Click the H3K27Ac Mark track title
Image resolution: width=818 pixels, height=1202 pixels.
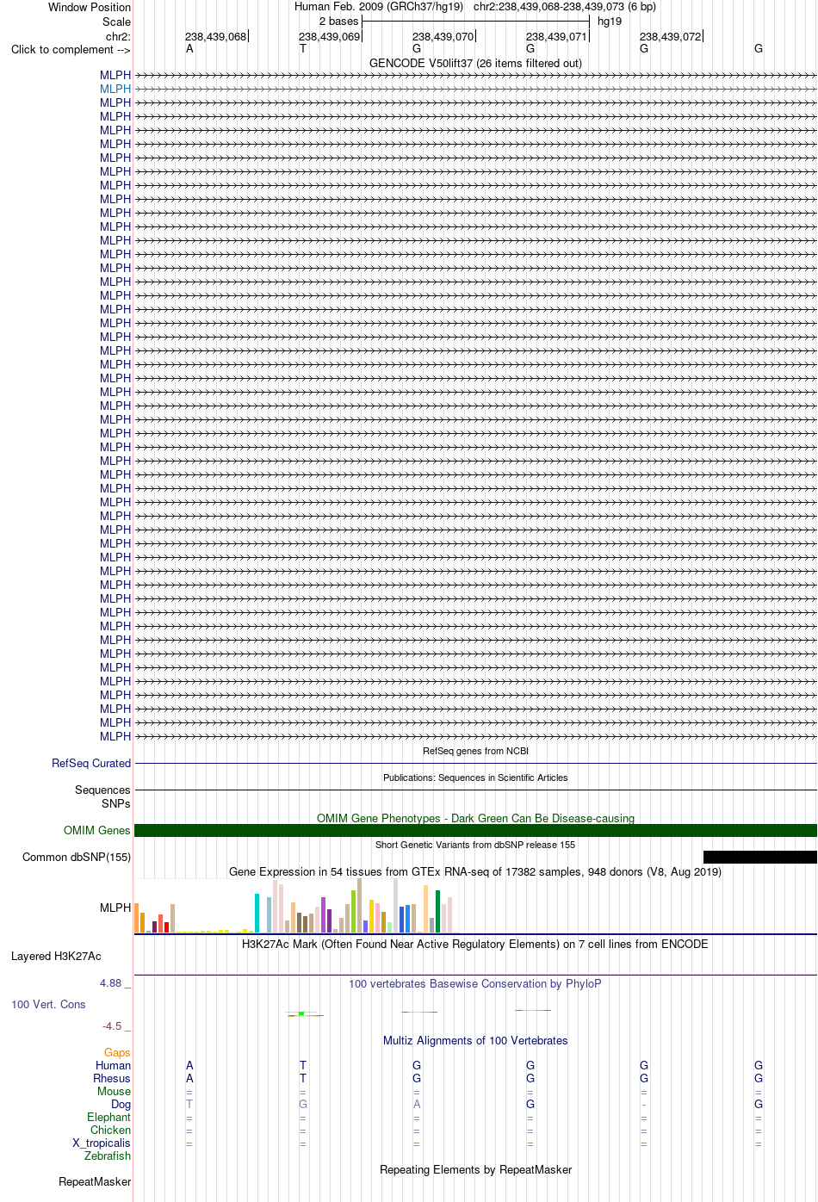[475, 944]
